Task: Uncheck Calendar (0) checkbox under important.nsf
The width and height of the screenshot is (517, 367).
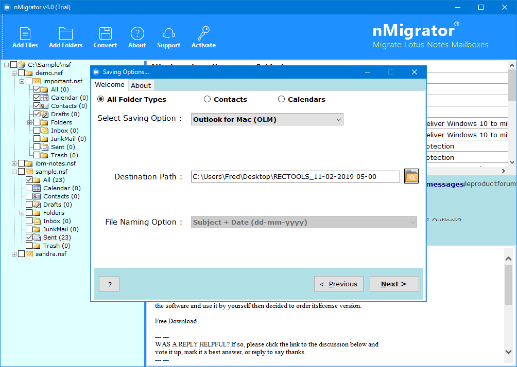Action: click(37, 98)
